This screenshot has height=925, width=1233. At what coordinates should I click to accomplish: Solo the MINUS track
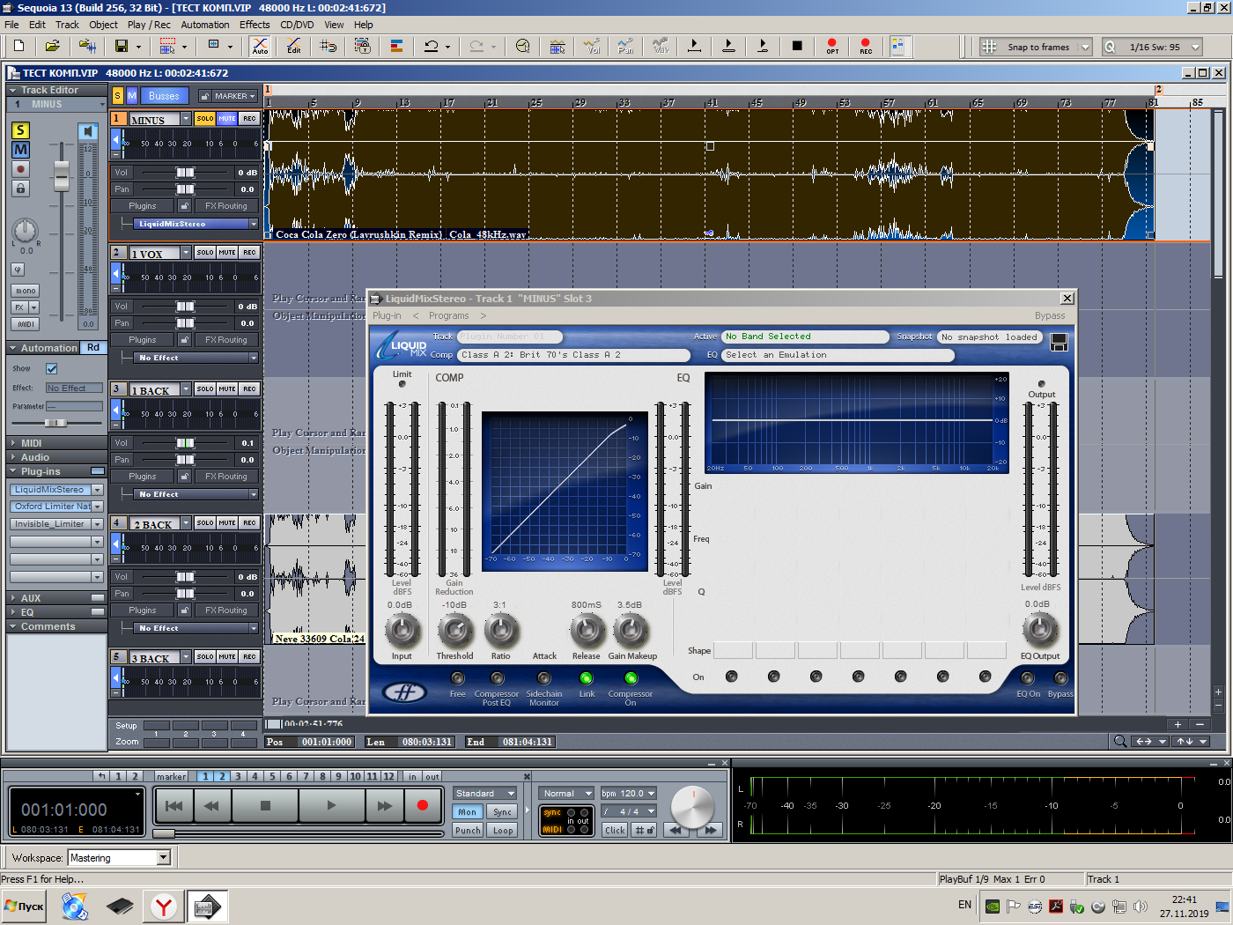tap(205, 118)
